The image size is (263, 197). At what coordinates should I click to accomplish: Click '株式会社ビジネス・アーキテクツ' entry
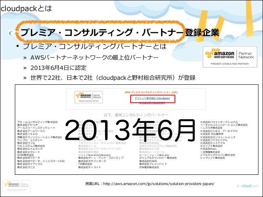pyautogui.click(x=219, y=131)
